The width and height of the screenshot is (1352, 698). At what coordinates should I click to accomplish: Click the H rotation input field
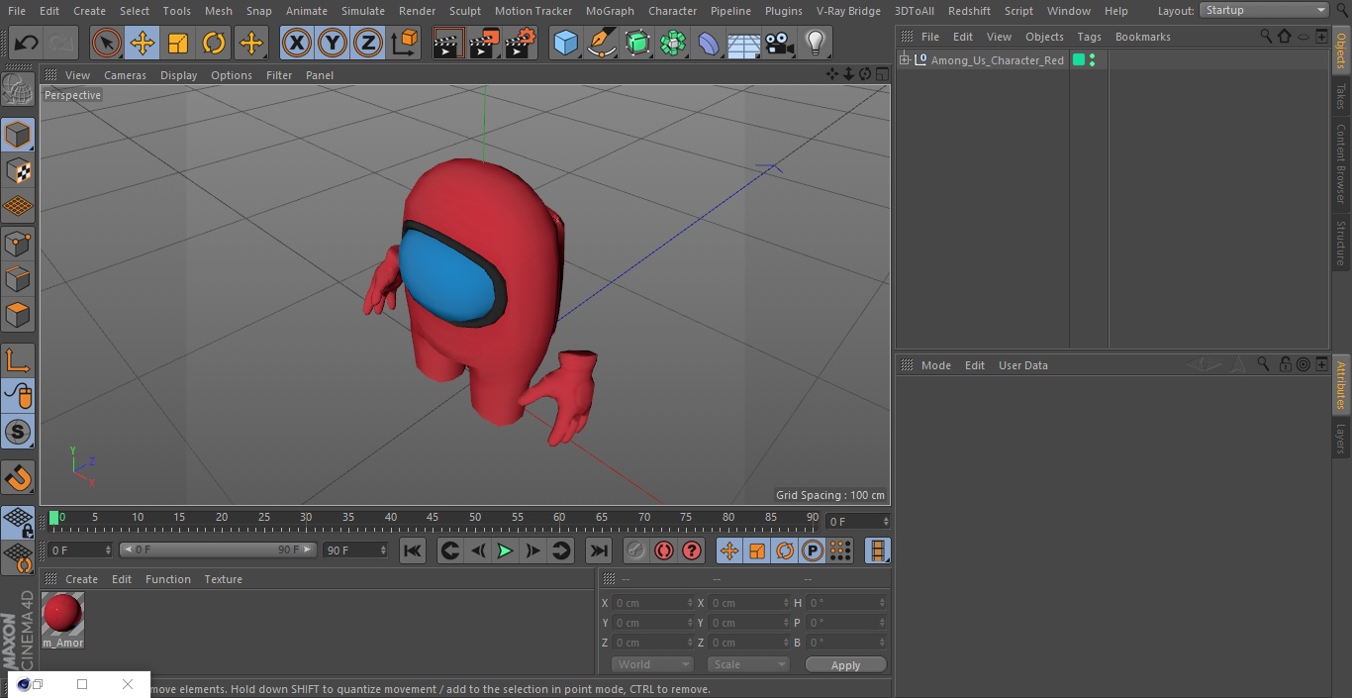tap(847, 603)
